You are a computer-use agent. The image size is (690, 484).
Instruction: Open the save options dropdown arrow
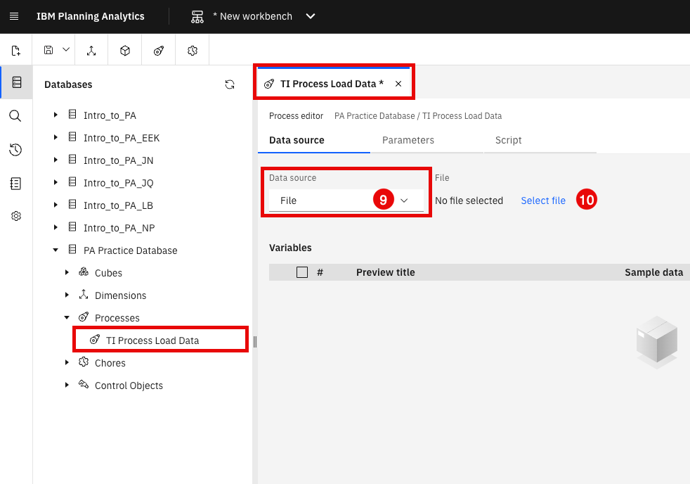[x=66, y=50]
